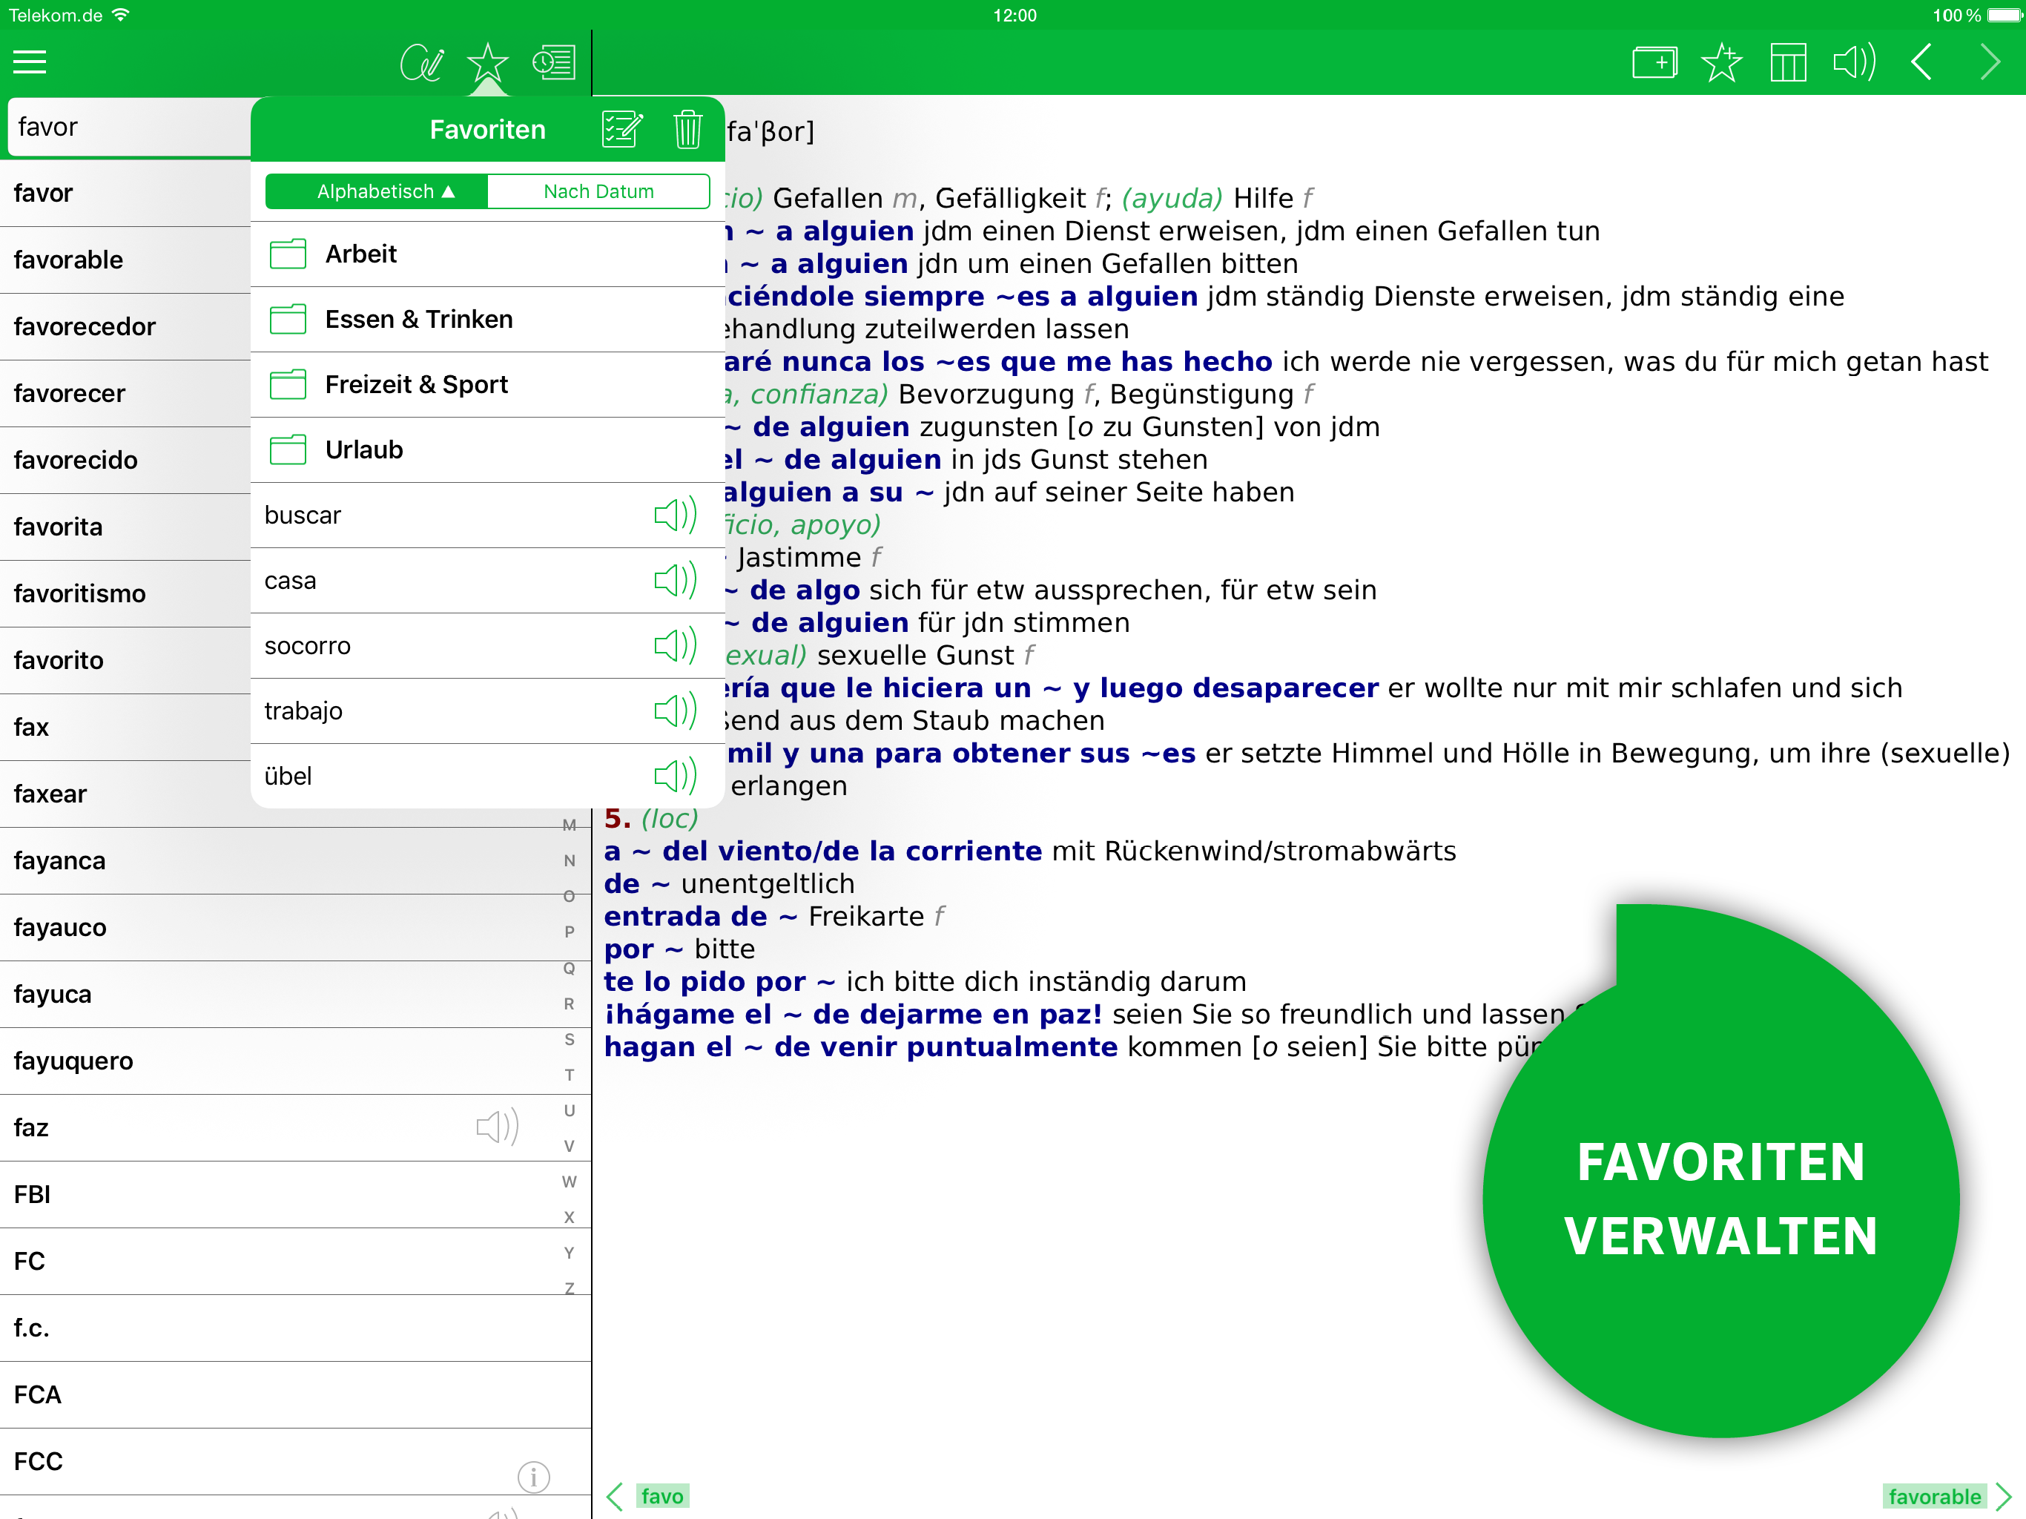
Task: Sort favorites Nach Datum
Action: click(x=598, y=191)
